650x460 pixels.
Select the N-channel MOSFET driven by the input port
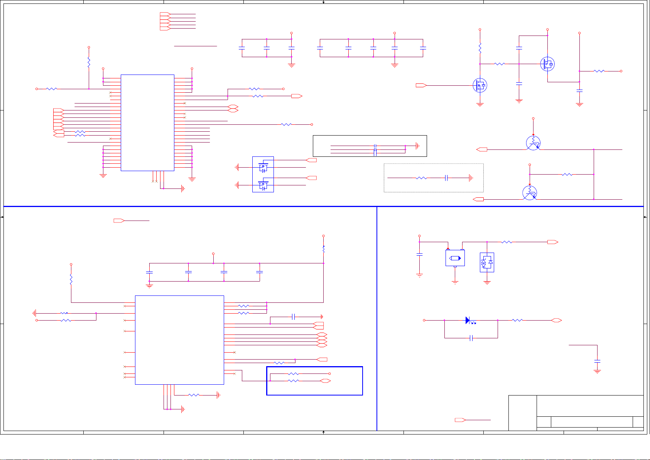click(480, 85)
